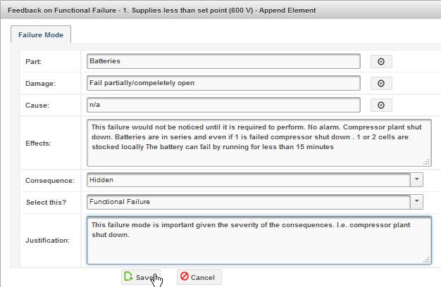Open the Functional Failure combo box
The width and height of the screenshot is (441, 287).
pyautogui.click(x=248, y=202)
